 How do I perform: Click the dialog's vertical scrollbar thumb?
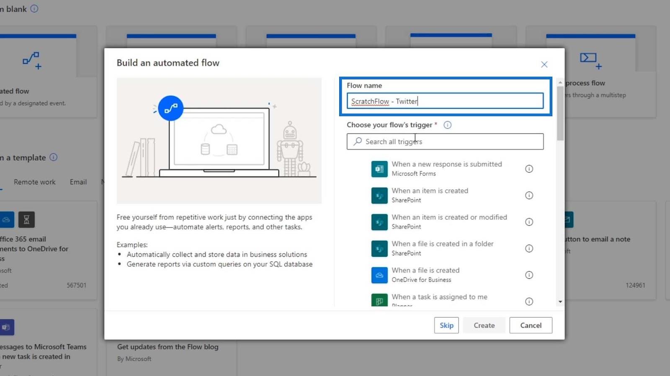560,114
